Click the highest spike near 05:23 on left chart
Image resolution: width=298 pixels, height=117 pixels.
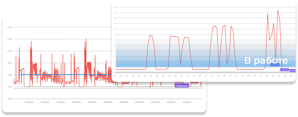[85, 40]
